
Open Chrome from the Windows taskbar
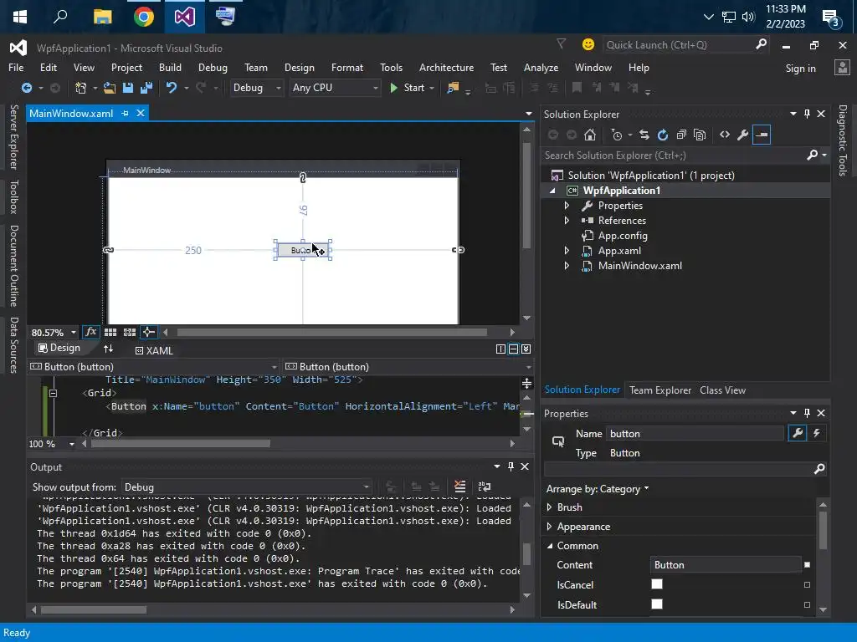pos(144,17)
